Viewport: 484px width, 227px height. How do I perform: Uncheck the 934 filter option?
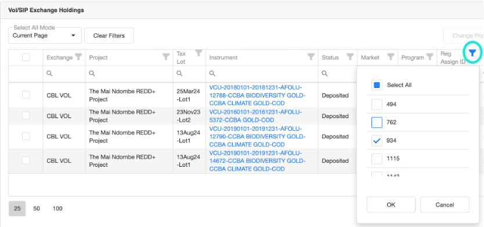(x=377, y=141)
